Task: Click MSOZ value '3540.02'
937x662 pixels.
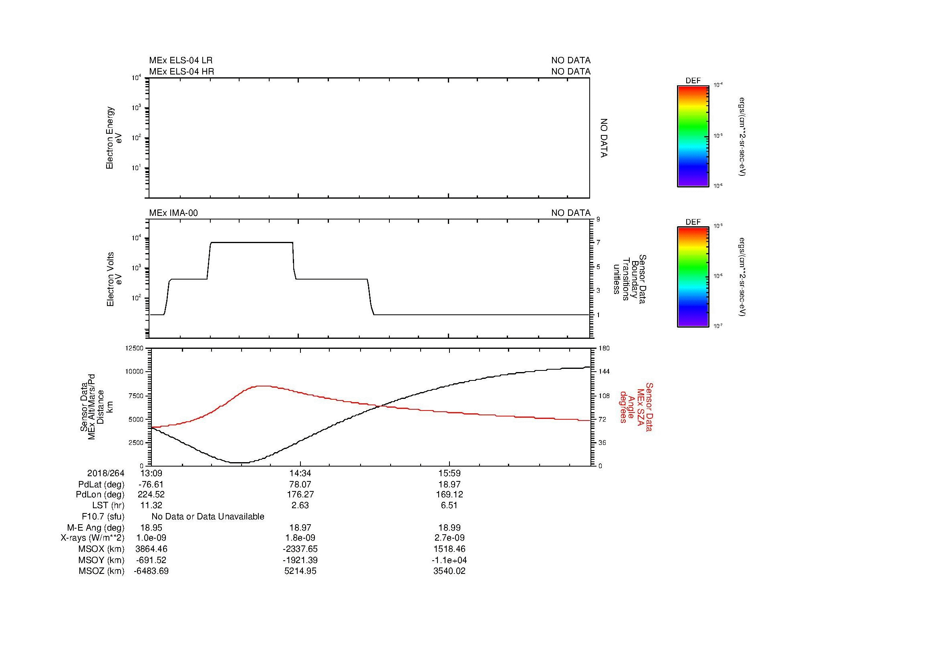Action: (449, 571)
